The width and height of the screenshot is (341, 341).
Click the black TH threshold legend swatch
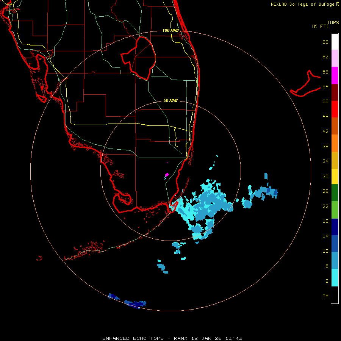point(335,295)
